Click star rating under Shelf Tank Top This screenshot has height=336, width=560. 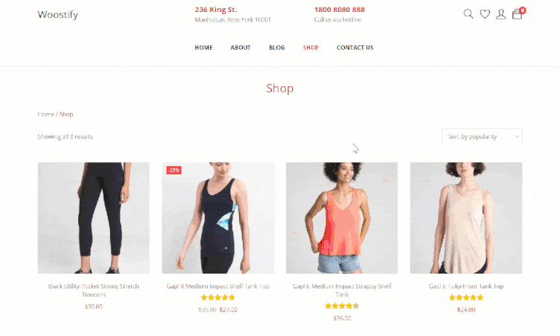pos(218,297)
